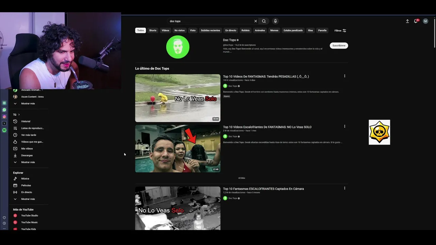Click the magnifying glass search button
Image resolution: width=436 pixels, height=245 pixels.
tap(264, 21)
